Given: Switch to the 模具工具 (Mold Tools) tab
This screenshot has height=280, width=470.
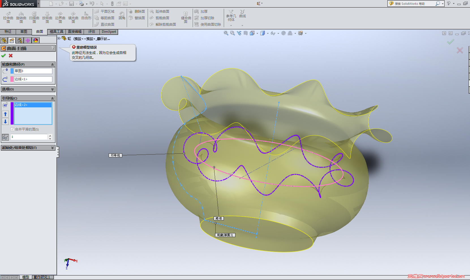Looking at the screenshot, I should point(57,32).
